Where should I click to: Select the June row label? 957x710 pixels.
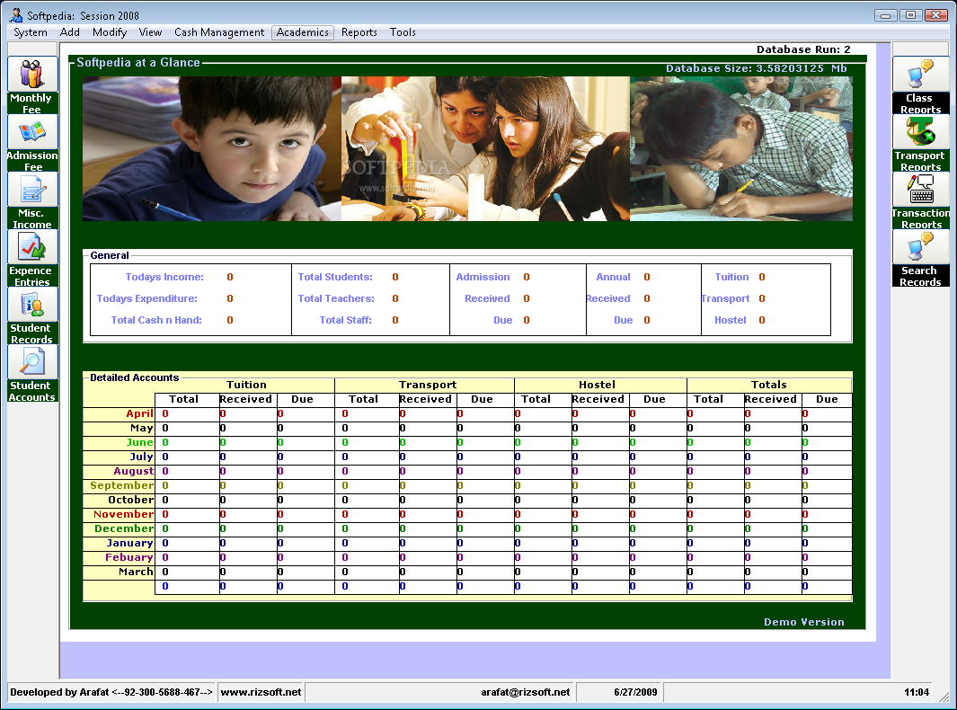[x=140, y=442]
